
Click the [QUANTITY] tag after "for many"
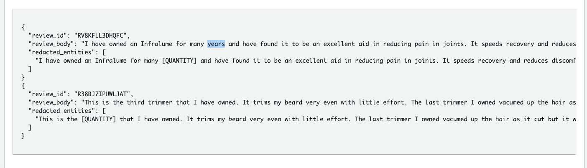179,61
